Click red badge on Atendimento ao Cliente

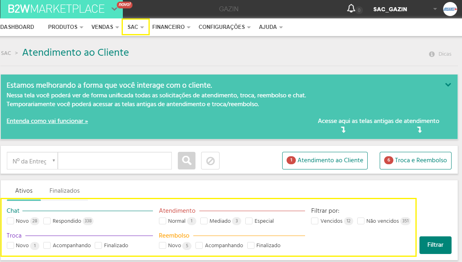click(291, 160)
